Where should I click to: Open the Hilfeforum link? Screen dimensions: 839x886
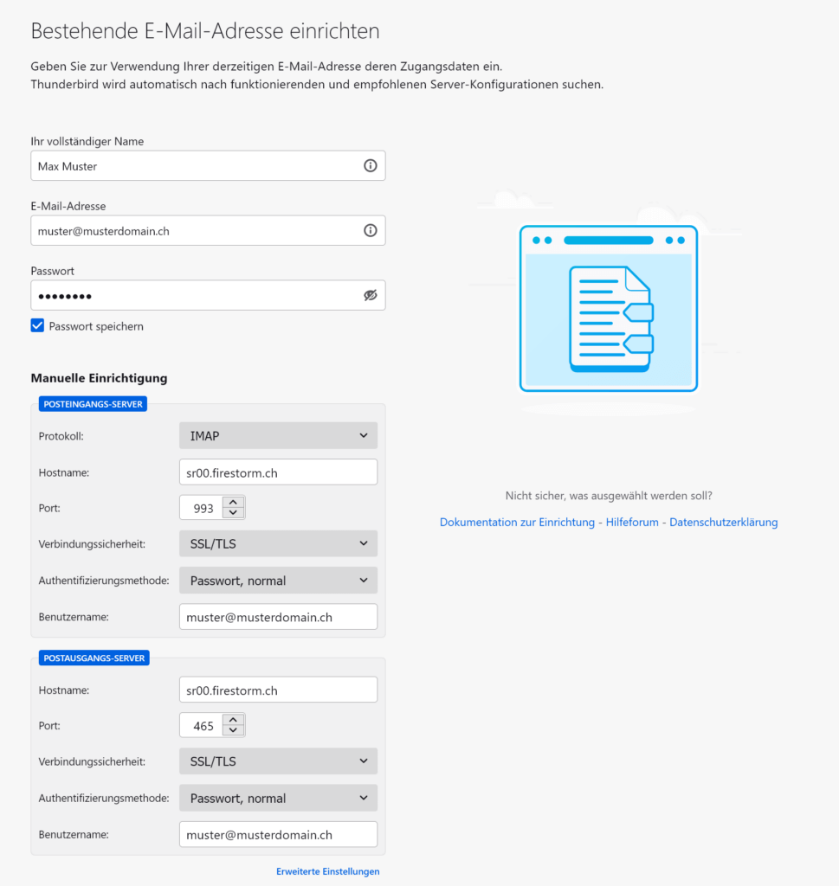click(632, 522)
